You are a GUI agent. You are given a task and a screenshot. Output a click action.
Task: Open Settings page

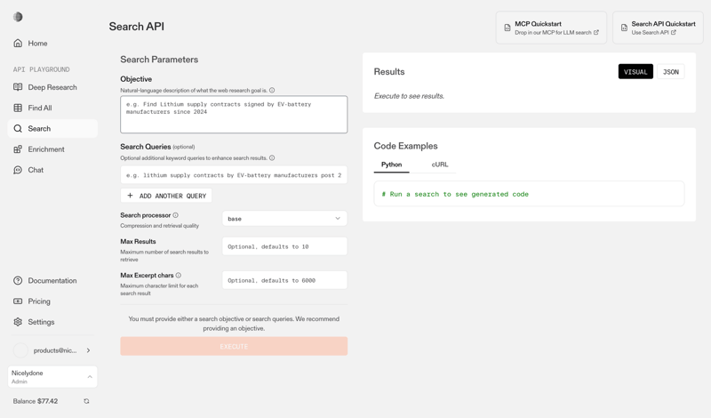[x=52, y=322]
